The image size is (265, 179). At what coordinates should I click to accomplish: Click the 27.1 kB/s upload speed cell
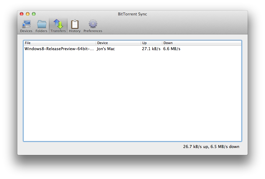tap(151, 49)
